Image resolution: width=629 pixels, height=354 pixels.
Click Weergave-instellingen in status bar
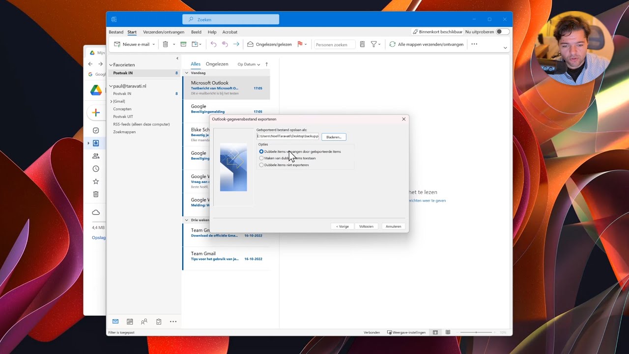coord(406,332)
